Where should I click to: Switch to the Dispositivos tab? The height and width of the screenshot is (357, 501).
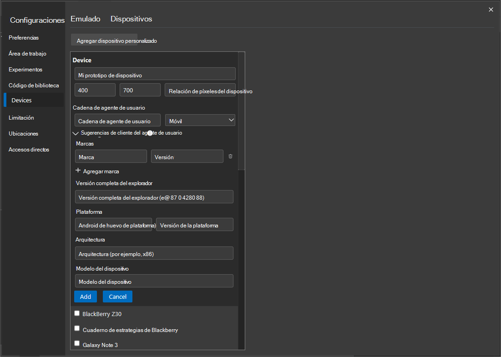pyautogui.click(x=131, y=19)
